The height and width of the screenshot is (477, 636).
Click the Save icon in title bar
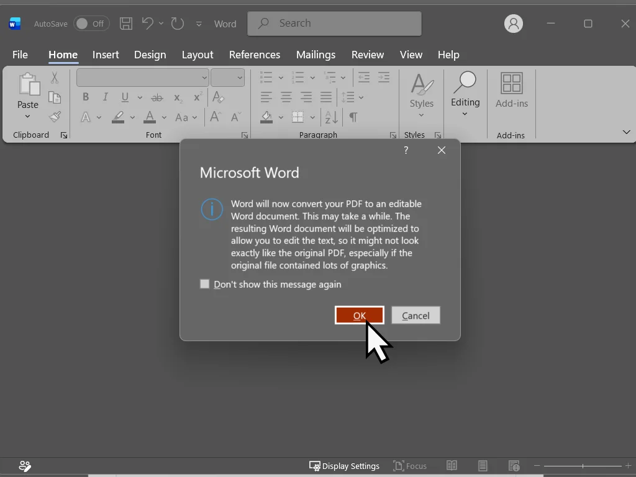(x=125, y=24)
